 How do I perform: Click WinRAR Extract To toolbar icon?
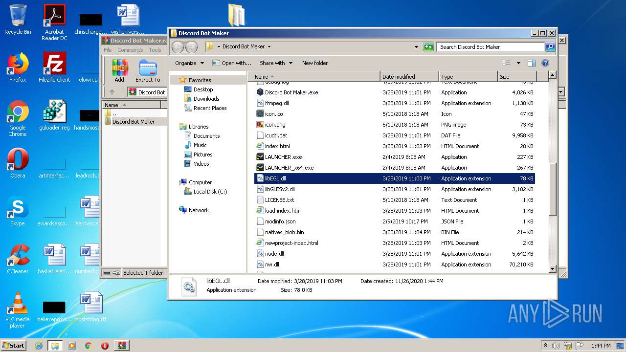(148, 71)
